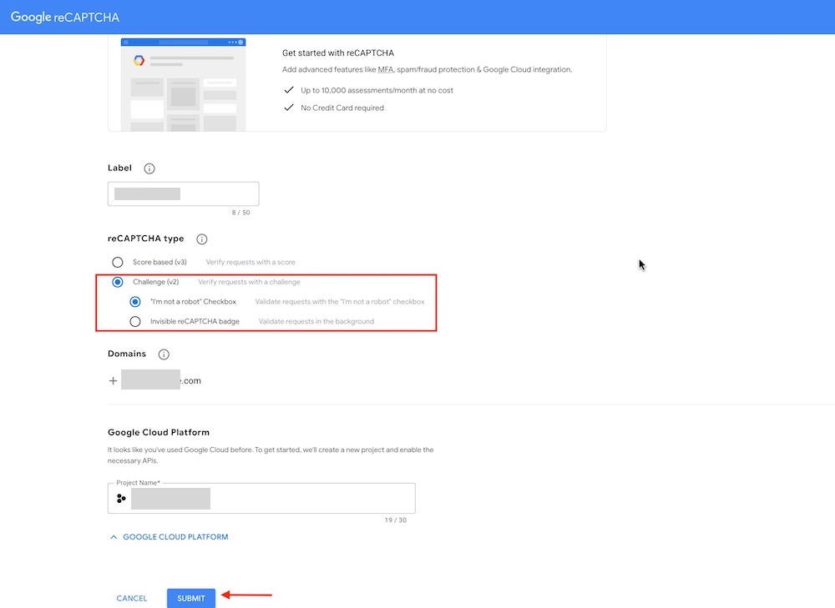Click the "8 / 50" character counter
This screenshot has width=835, height=608.
[240, 212]
